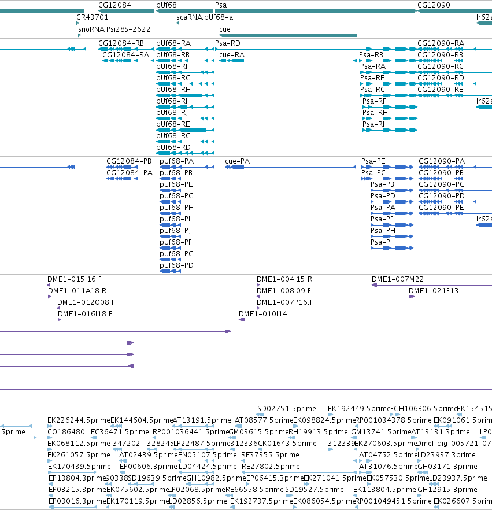The image size is (492, 510).
Task: Select clone DME1-004I15.R label
Action: [284, 279]
